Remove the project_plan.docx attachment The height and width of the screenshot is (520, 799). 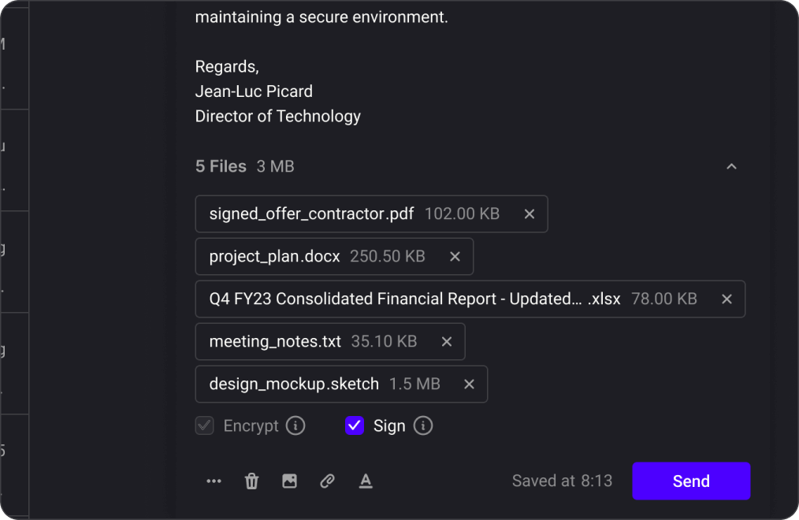coord(455,256)
